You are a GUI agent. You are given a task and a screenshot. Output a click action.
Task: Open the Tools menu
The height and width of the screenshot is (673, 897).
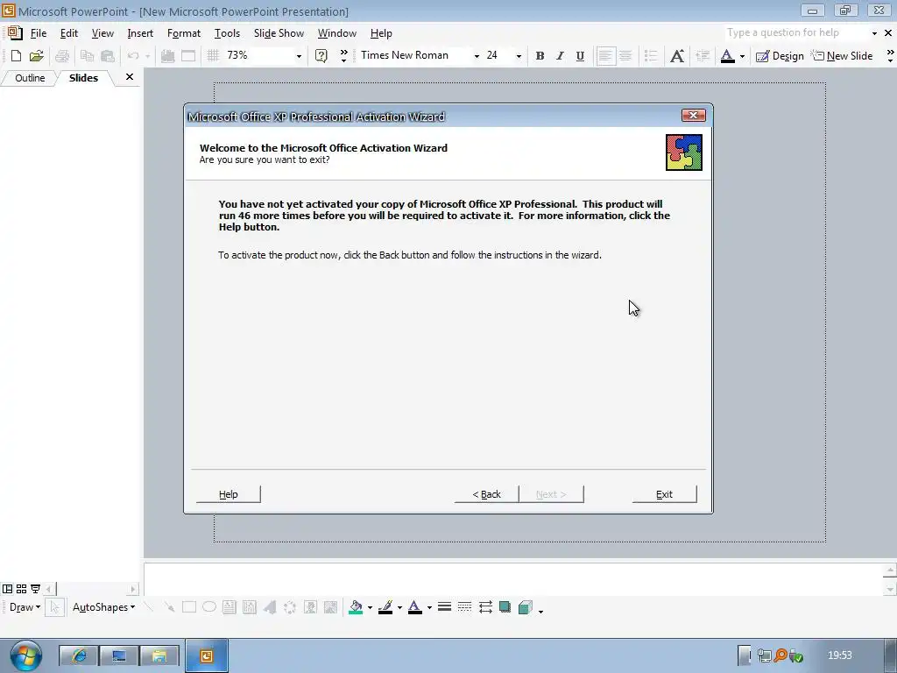click(227, 33)
